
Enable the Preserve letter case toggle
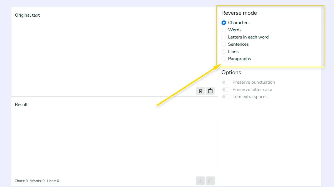coord(226,89)
